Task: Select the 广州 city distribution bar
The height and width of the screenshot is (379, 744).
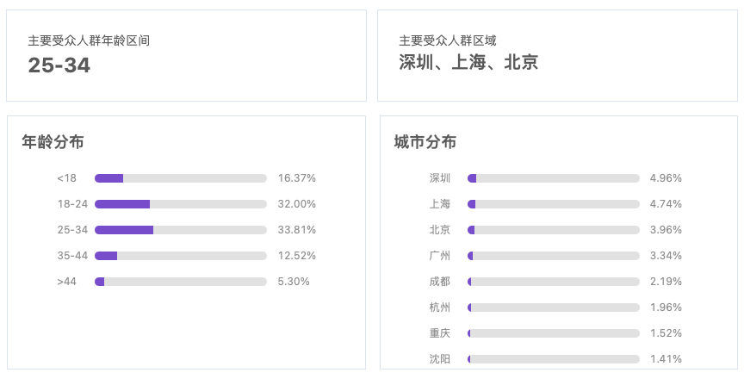Action: click(553, 256)
